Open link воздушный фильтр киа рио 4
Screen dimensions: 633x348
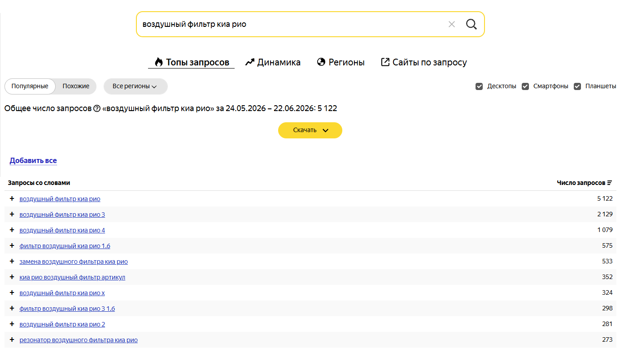pyautogui.click(x=62, y=230)
